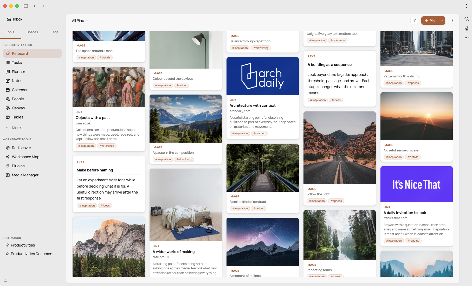The image size is (472, 286).
Task: Open Tasks list icon
Action: [x=8, y=63]
